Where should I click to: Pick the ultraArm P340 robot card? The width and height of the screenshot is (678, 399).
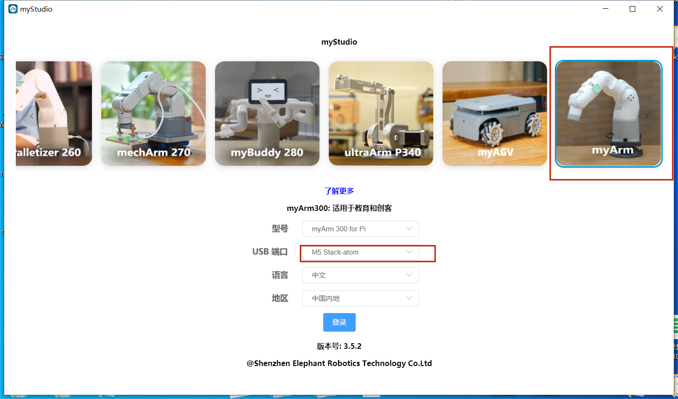pyautogui.click(x=381, y=113)
